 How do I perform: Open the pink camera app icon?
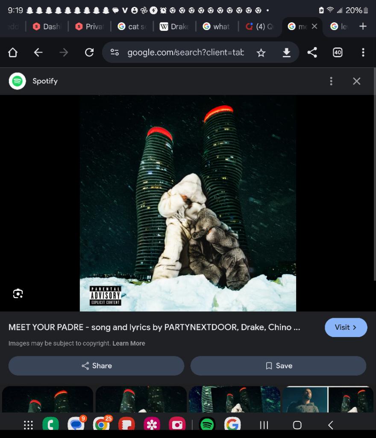[177, 424]
